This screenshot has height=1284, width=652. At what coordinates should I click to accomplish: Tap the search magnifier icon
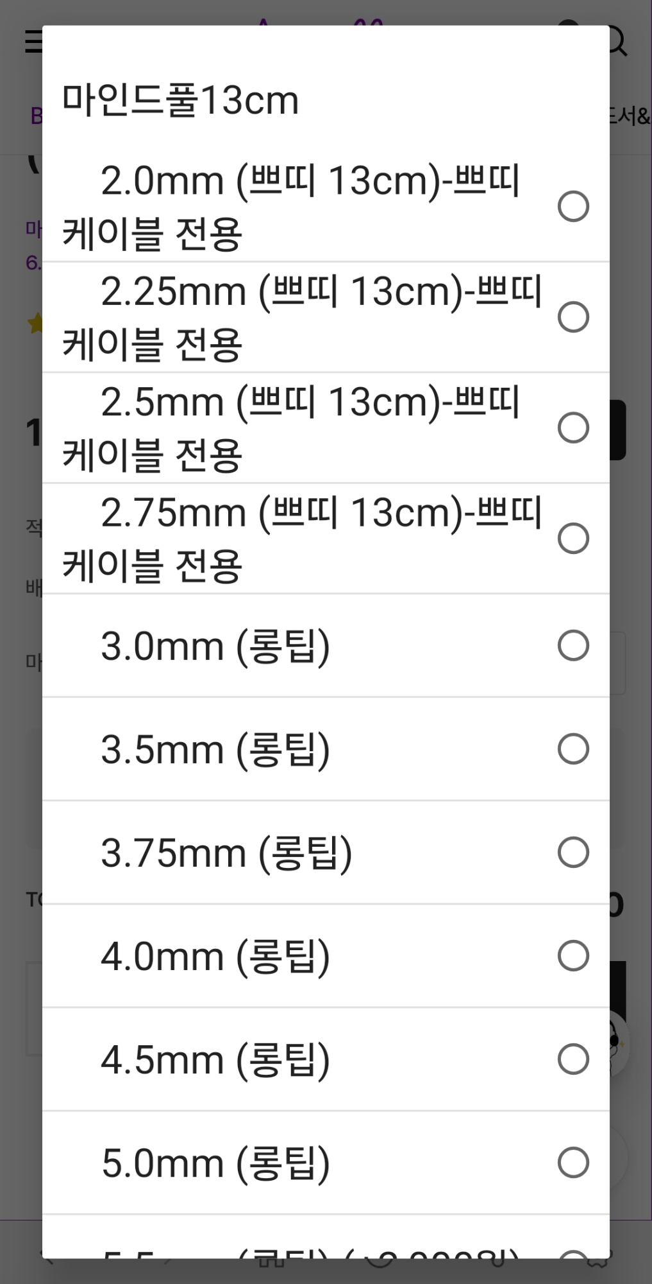pyautogui.click(x=617, y=40)
